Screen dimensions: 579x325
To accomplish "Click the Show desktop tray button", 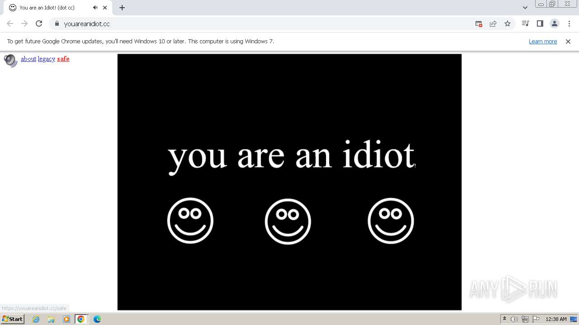I will (x=574, y=319).
